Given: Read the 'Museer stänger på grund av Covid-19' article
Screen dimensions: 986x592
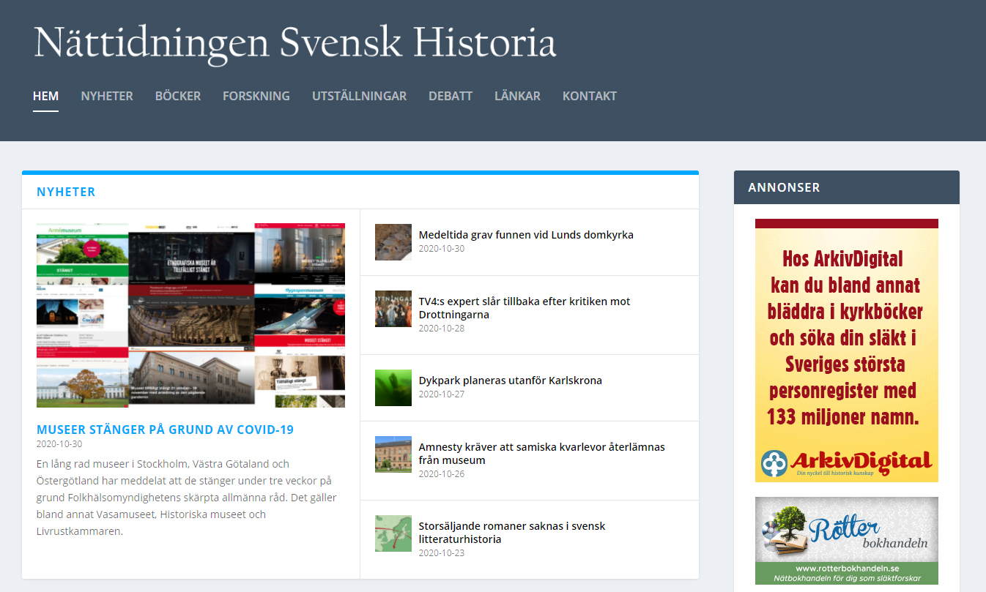Looking at the screenshot, I should pos(165,430).
